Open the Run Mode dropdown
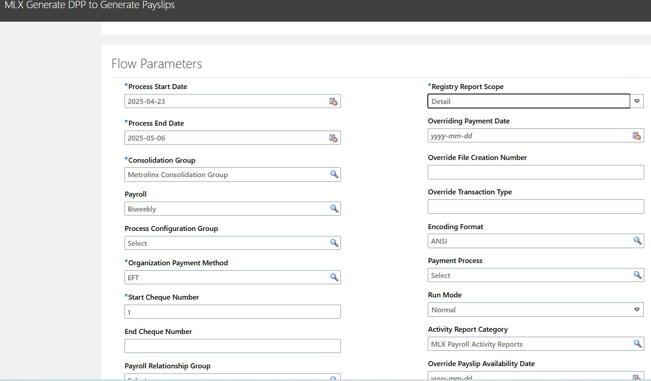 (x=637, y=310)
